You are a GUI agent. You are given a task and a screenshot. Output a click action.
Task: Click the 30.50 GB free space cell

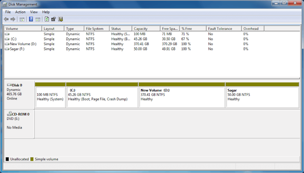[169, 39]
